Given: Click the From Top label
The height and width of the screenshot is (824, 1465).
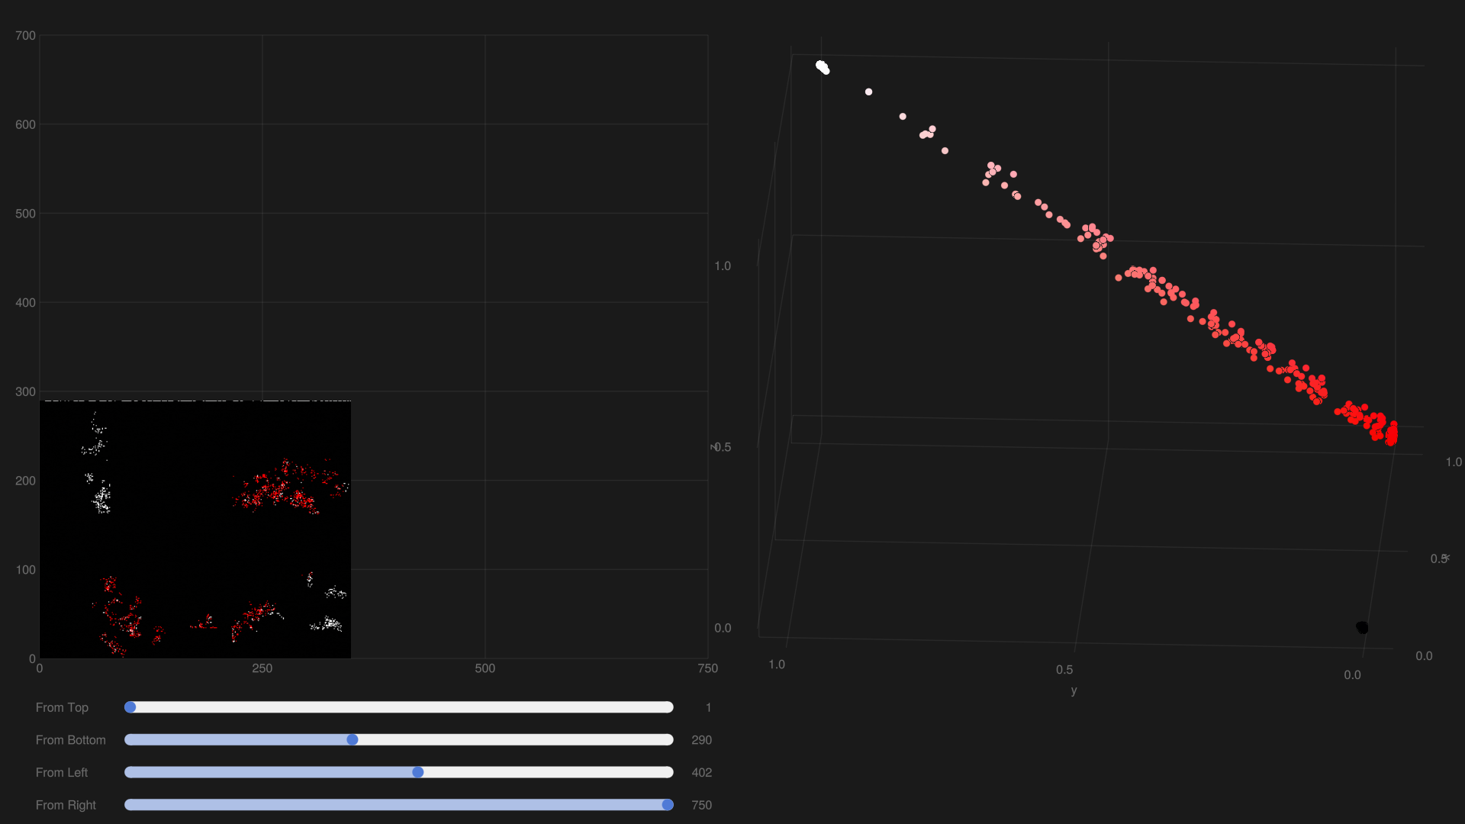Looking at the screenshot, I should pyautogui.click(x=62, y=708).
